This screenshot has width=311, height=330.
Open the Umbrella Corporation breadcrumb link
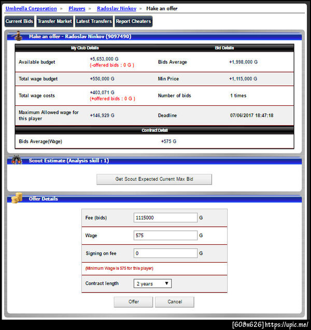(31, 9)
